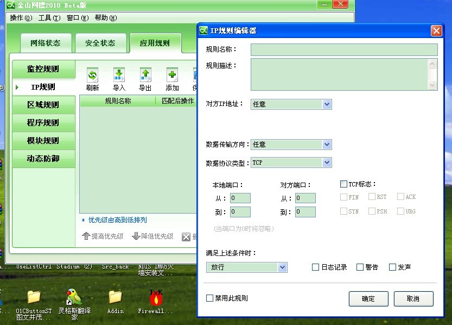Viewport: 452px width, 325px height.
Task: Click the 确定 button
Action: 368,299
